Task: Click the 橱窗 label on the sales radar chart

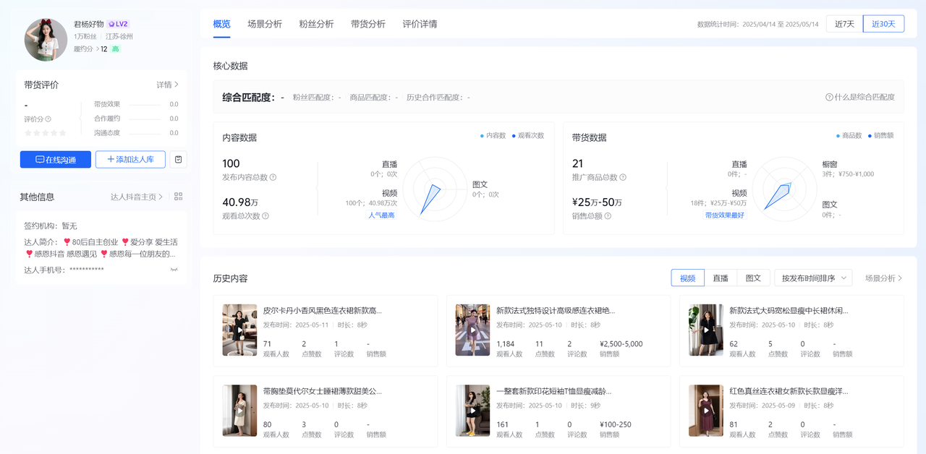Action: 830,164
